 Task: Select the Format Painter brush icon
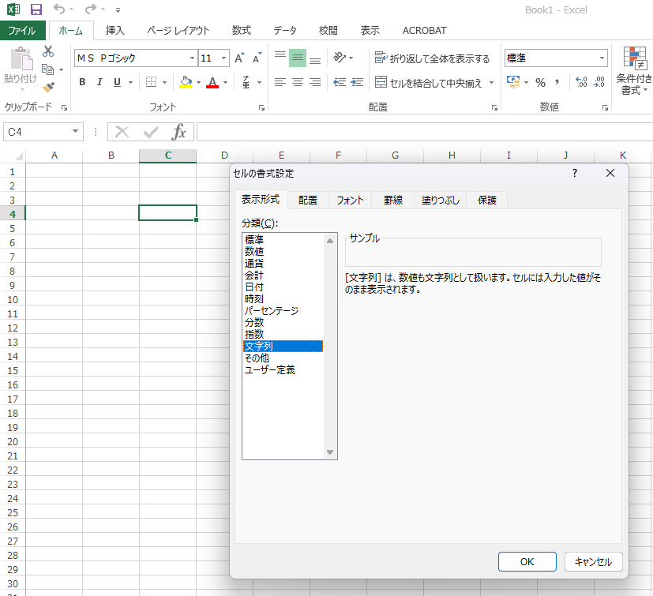pos(48,87)
